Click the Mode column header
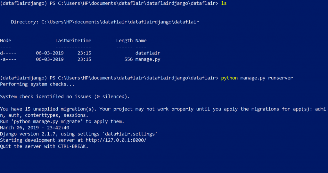The image size is (328, 173). click(6, 41)
